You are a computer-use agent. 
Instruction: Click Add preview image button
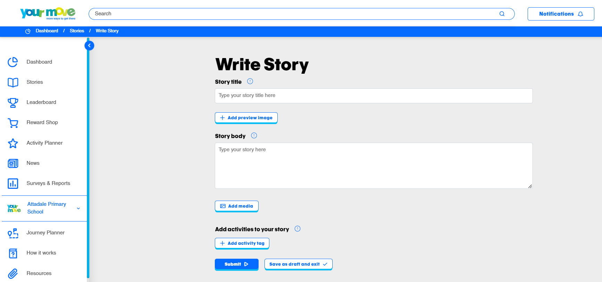click(x=246, y=118)
